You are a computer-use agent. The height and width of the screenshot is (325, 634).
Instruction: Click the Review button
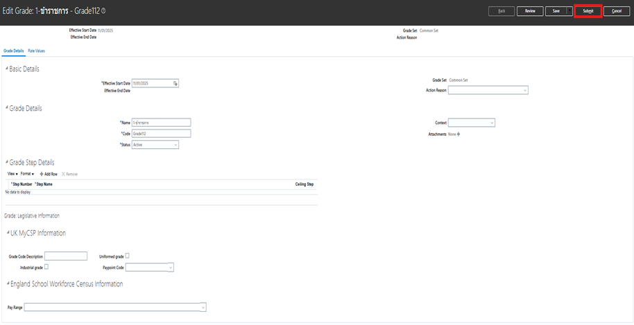coord(530,11)
